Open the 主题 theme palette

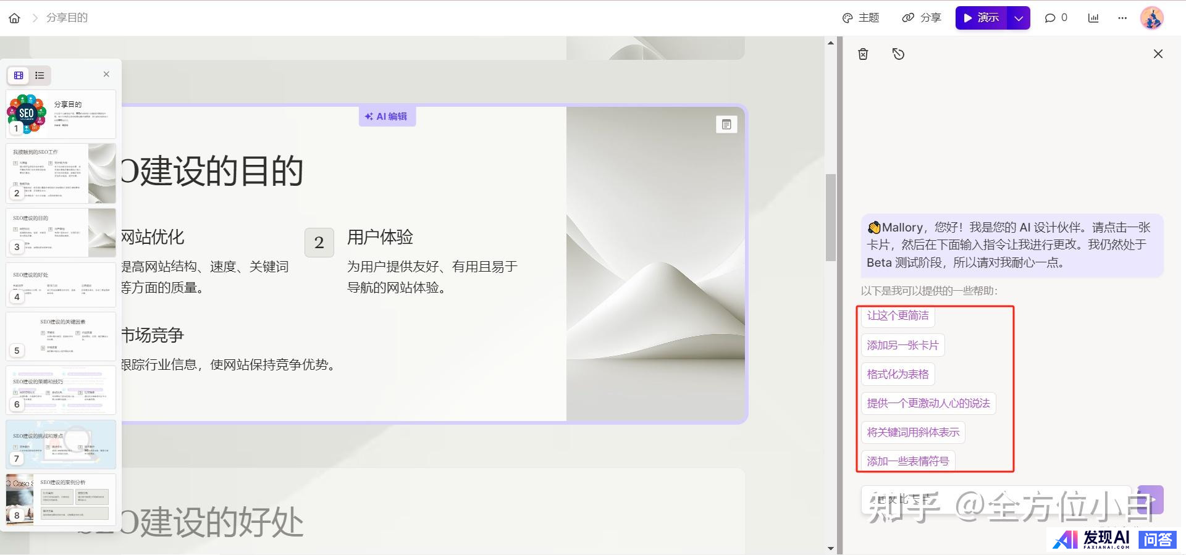pyautogui.click(x=860, y=18)
